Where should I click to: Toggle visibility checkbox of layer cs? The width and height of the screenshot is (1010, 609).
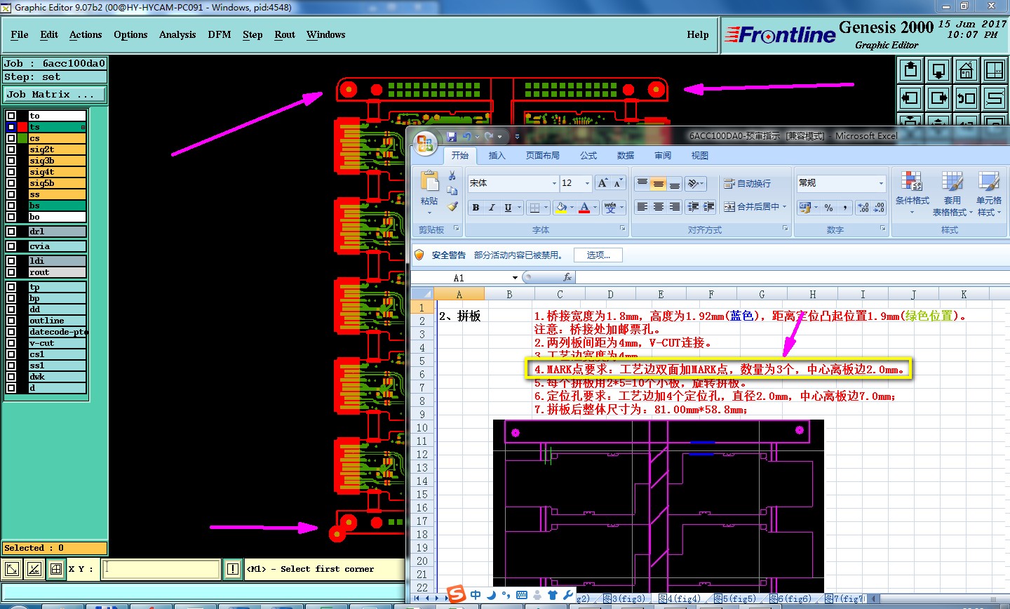tap(11, 138)
